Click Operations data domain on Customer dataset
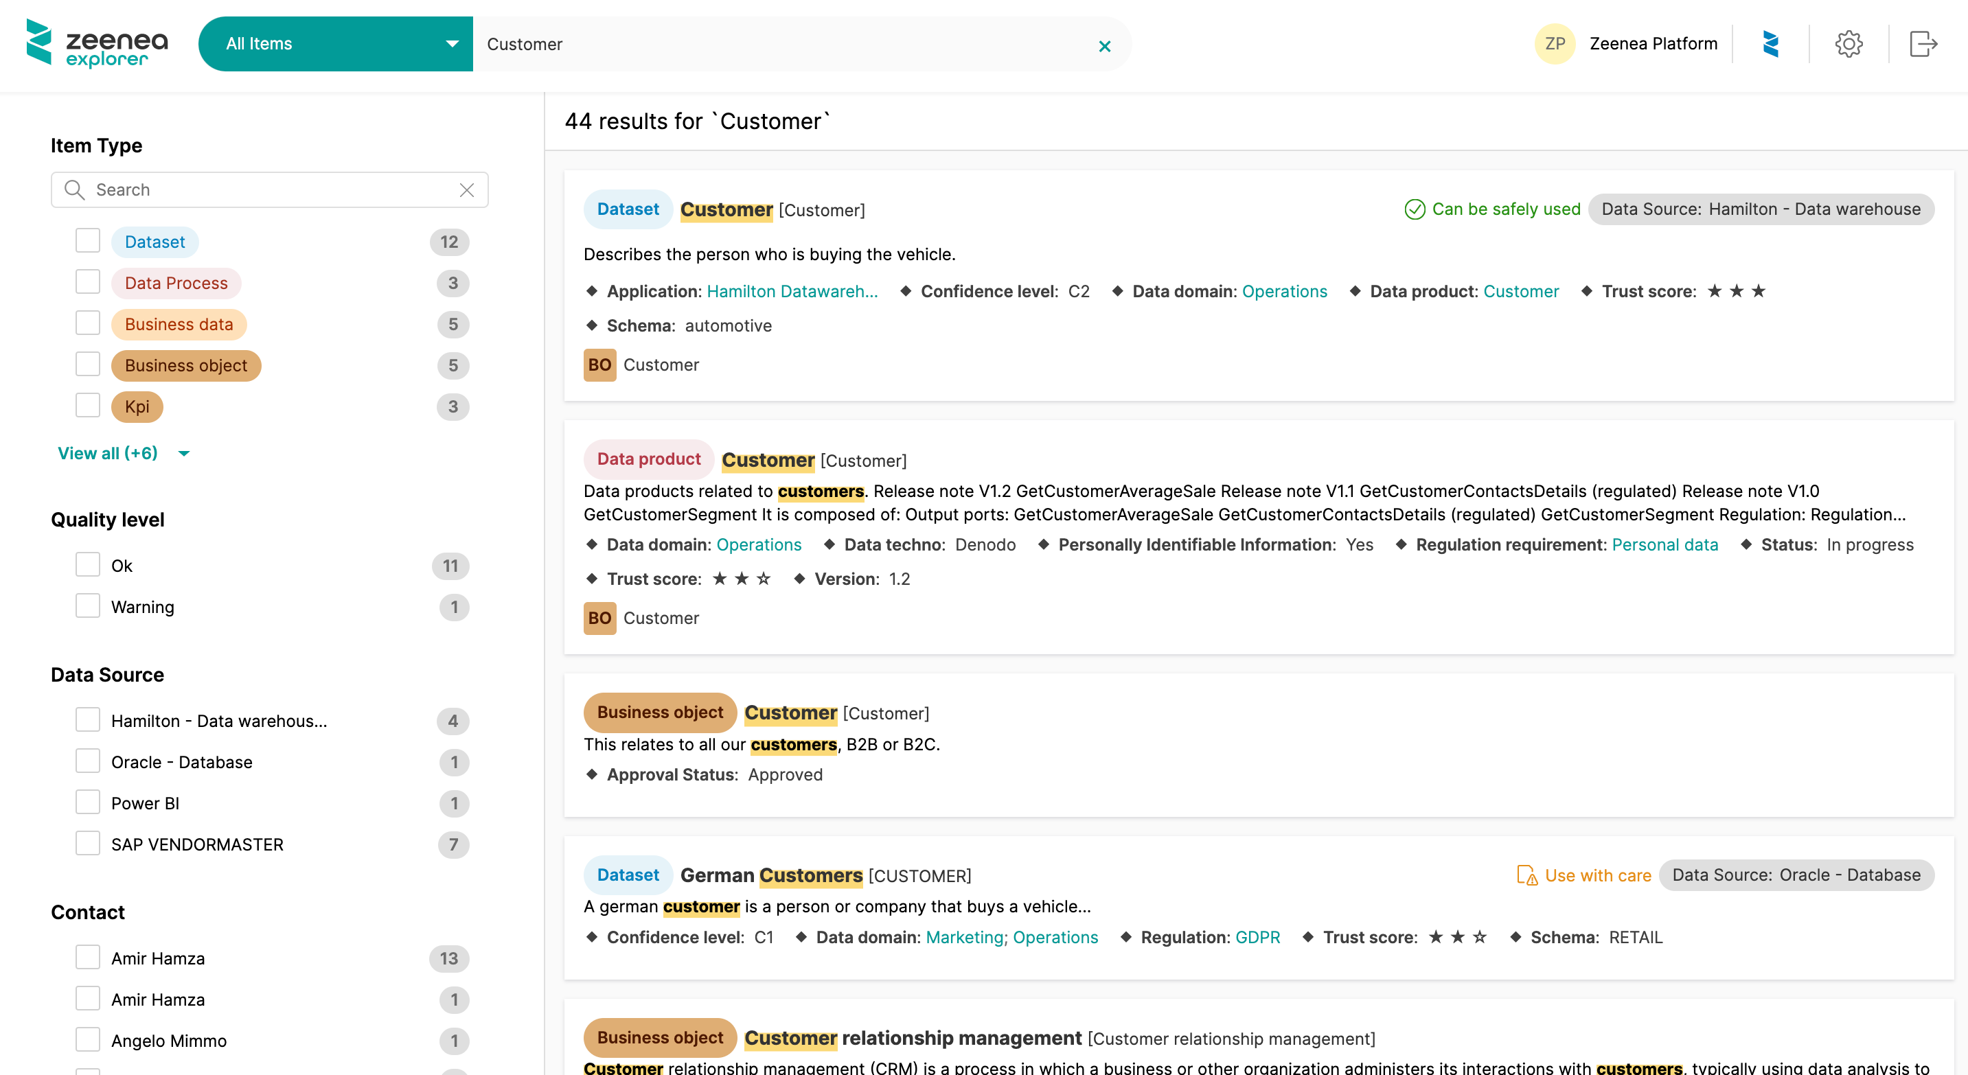Viewport: 1968px width, 1075px height. click(1284, 292)
